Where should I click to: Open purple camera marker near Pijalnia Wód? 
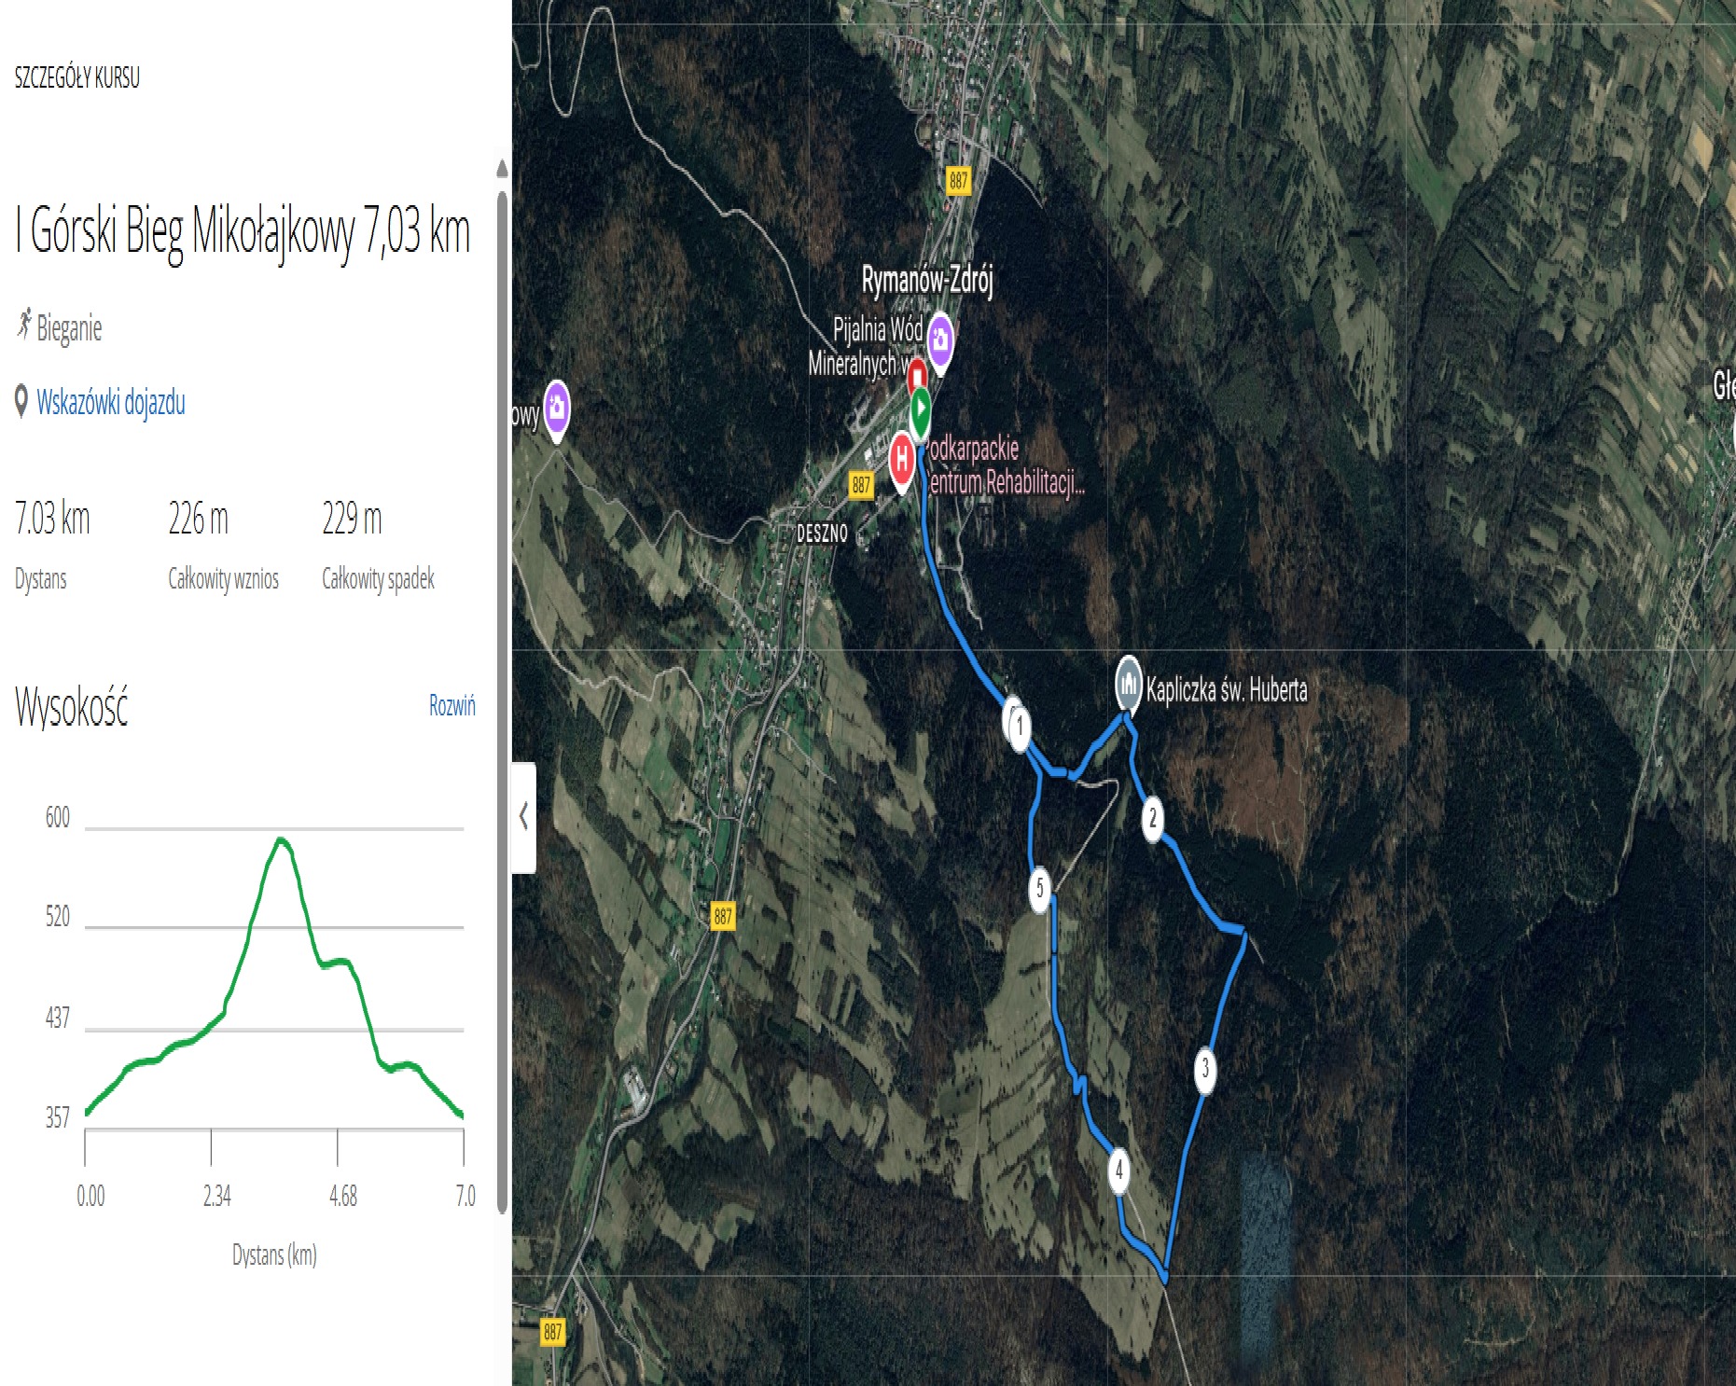(940, 338)
